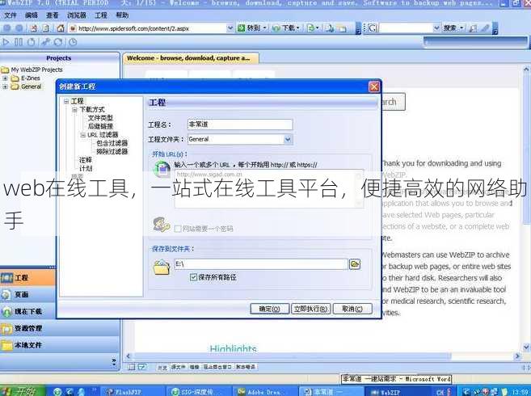Click the clock schedule toolbar icon
The image size is (531, 396).
point(73,42)
